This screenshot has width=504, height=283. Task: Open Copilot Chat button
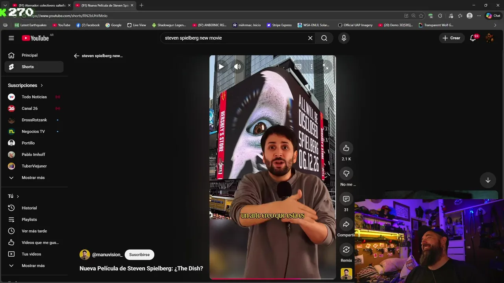click(493, 16)
